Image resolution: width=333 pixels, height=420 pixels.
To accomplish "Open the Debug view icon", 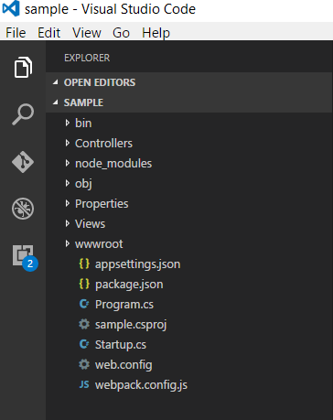I will pos(23,209).
